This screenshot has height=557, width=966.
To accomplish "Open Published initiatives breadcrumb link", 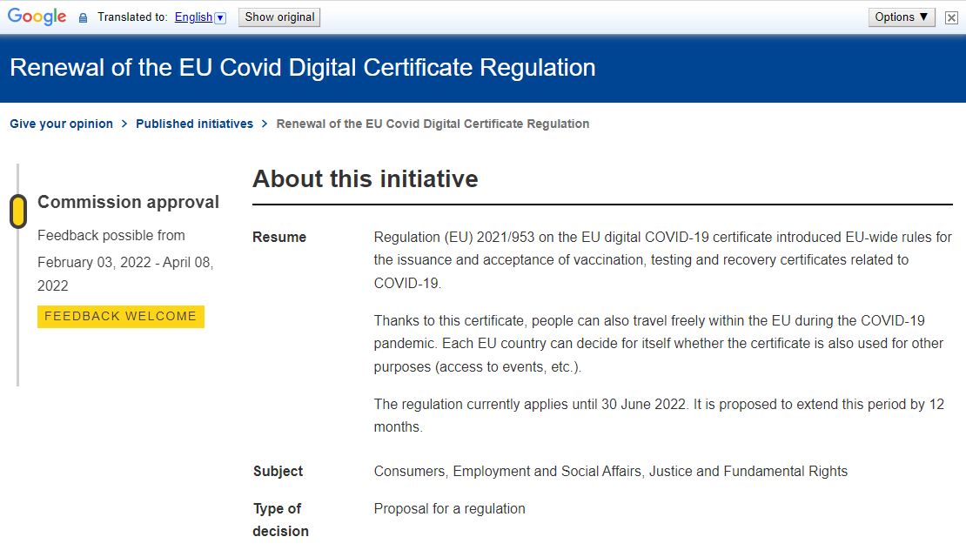I will coord(195,124).
